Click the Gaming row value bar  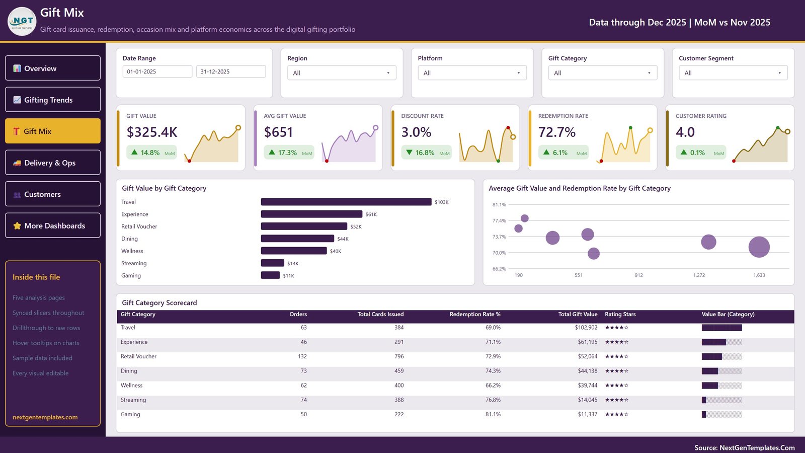pyautogui.click(x=722, y=414)
